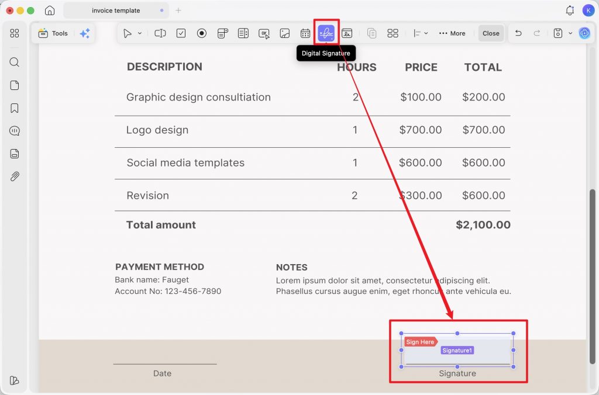The image size is (599, 395).
Task: Click the Graphic design consultiation row text
Action: coord(198,97)
